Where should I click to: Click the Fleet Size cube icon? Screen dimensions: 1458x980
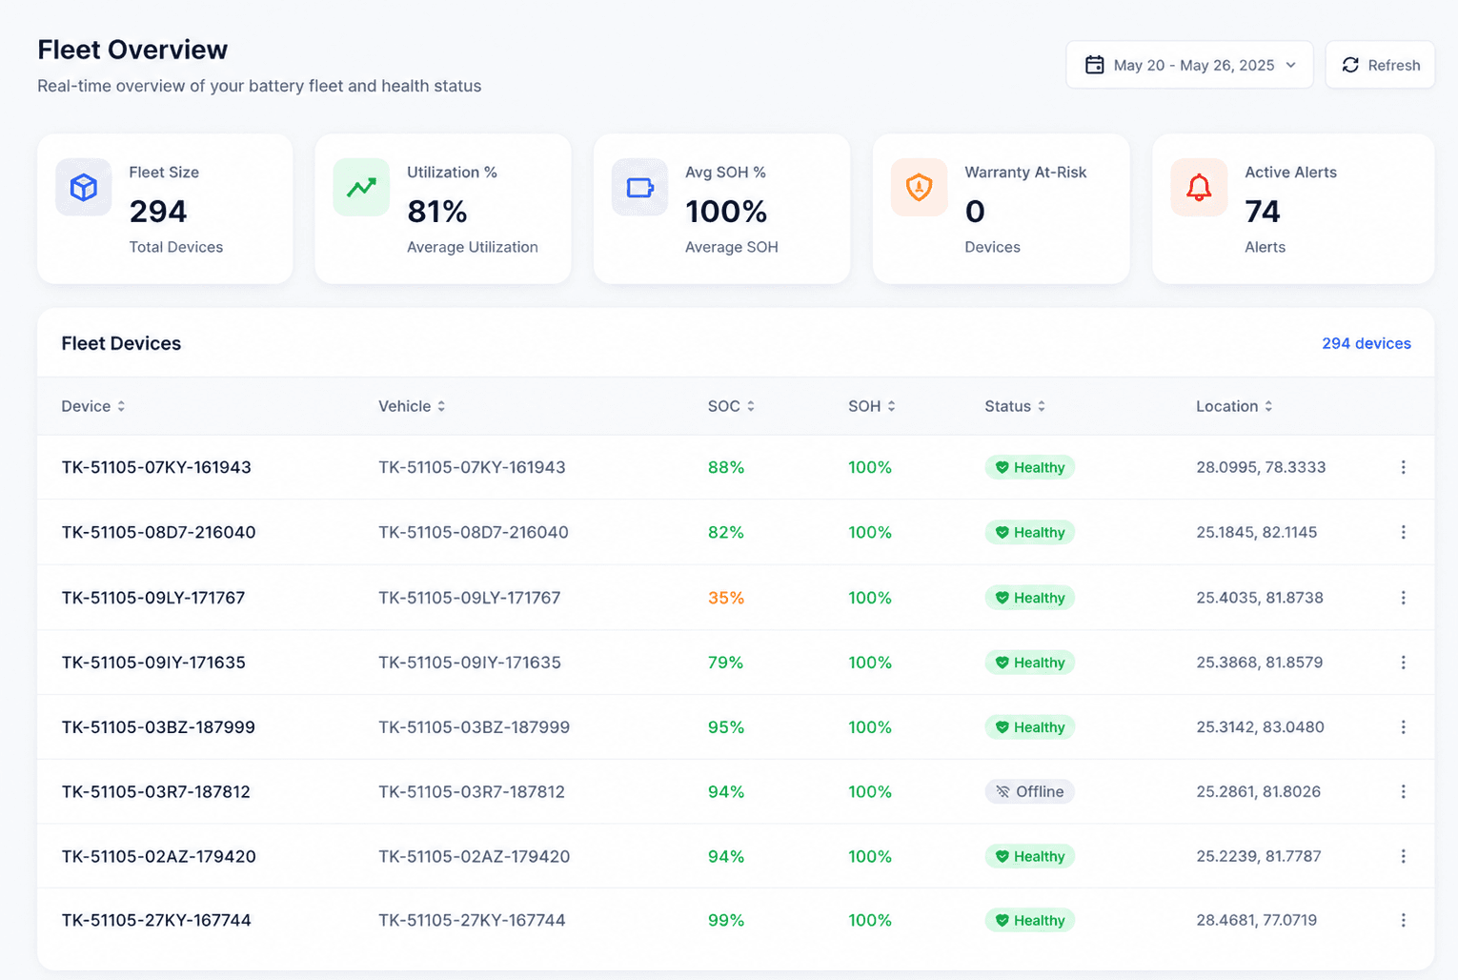pos(84,187)
